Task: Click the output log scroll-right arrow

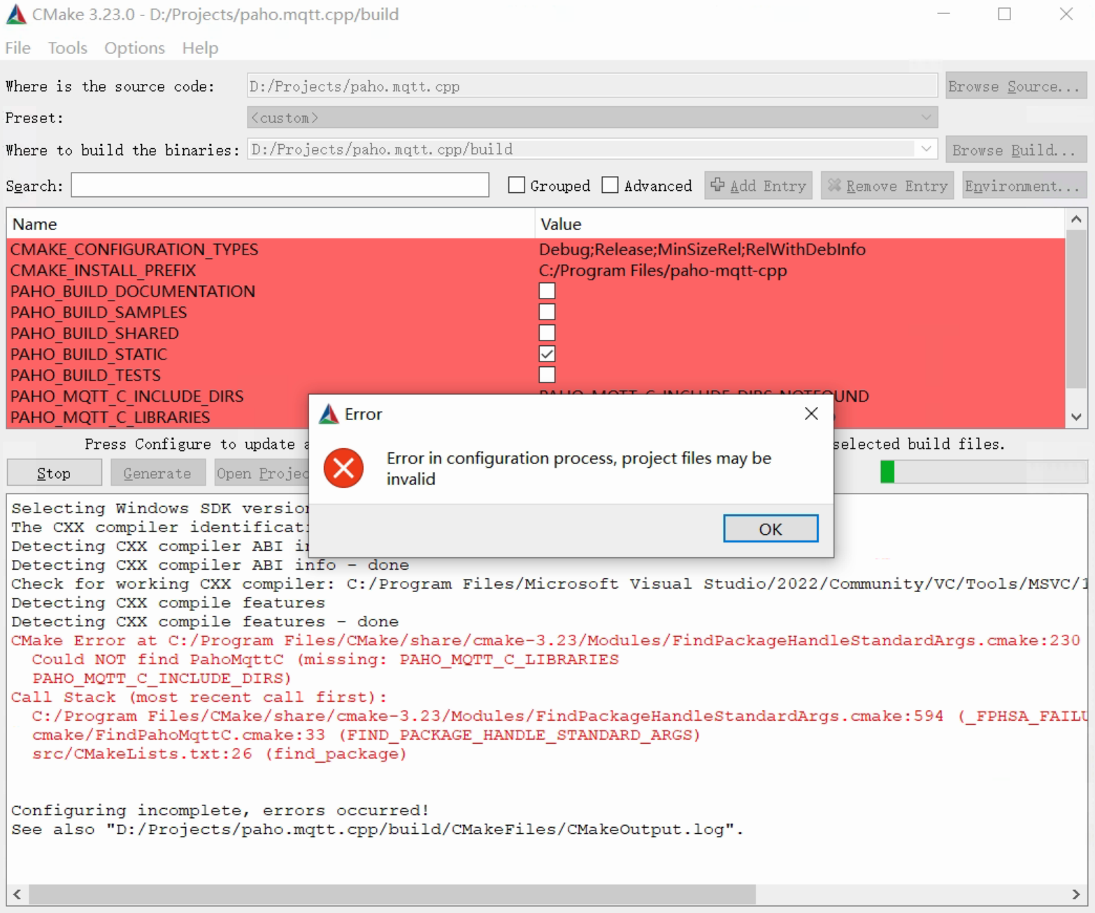Action: pos(1076,894)
